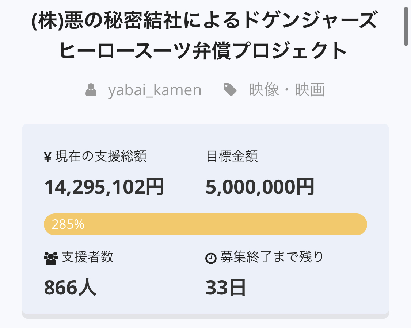Click the 現在の支援総額 label
411x328 pixels.
click(101, 157)
